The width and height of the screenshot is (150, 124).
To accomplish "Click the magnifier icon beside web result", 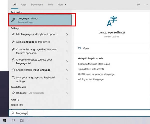I will pyautogui.click(x=13, y=93).
